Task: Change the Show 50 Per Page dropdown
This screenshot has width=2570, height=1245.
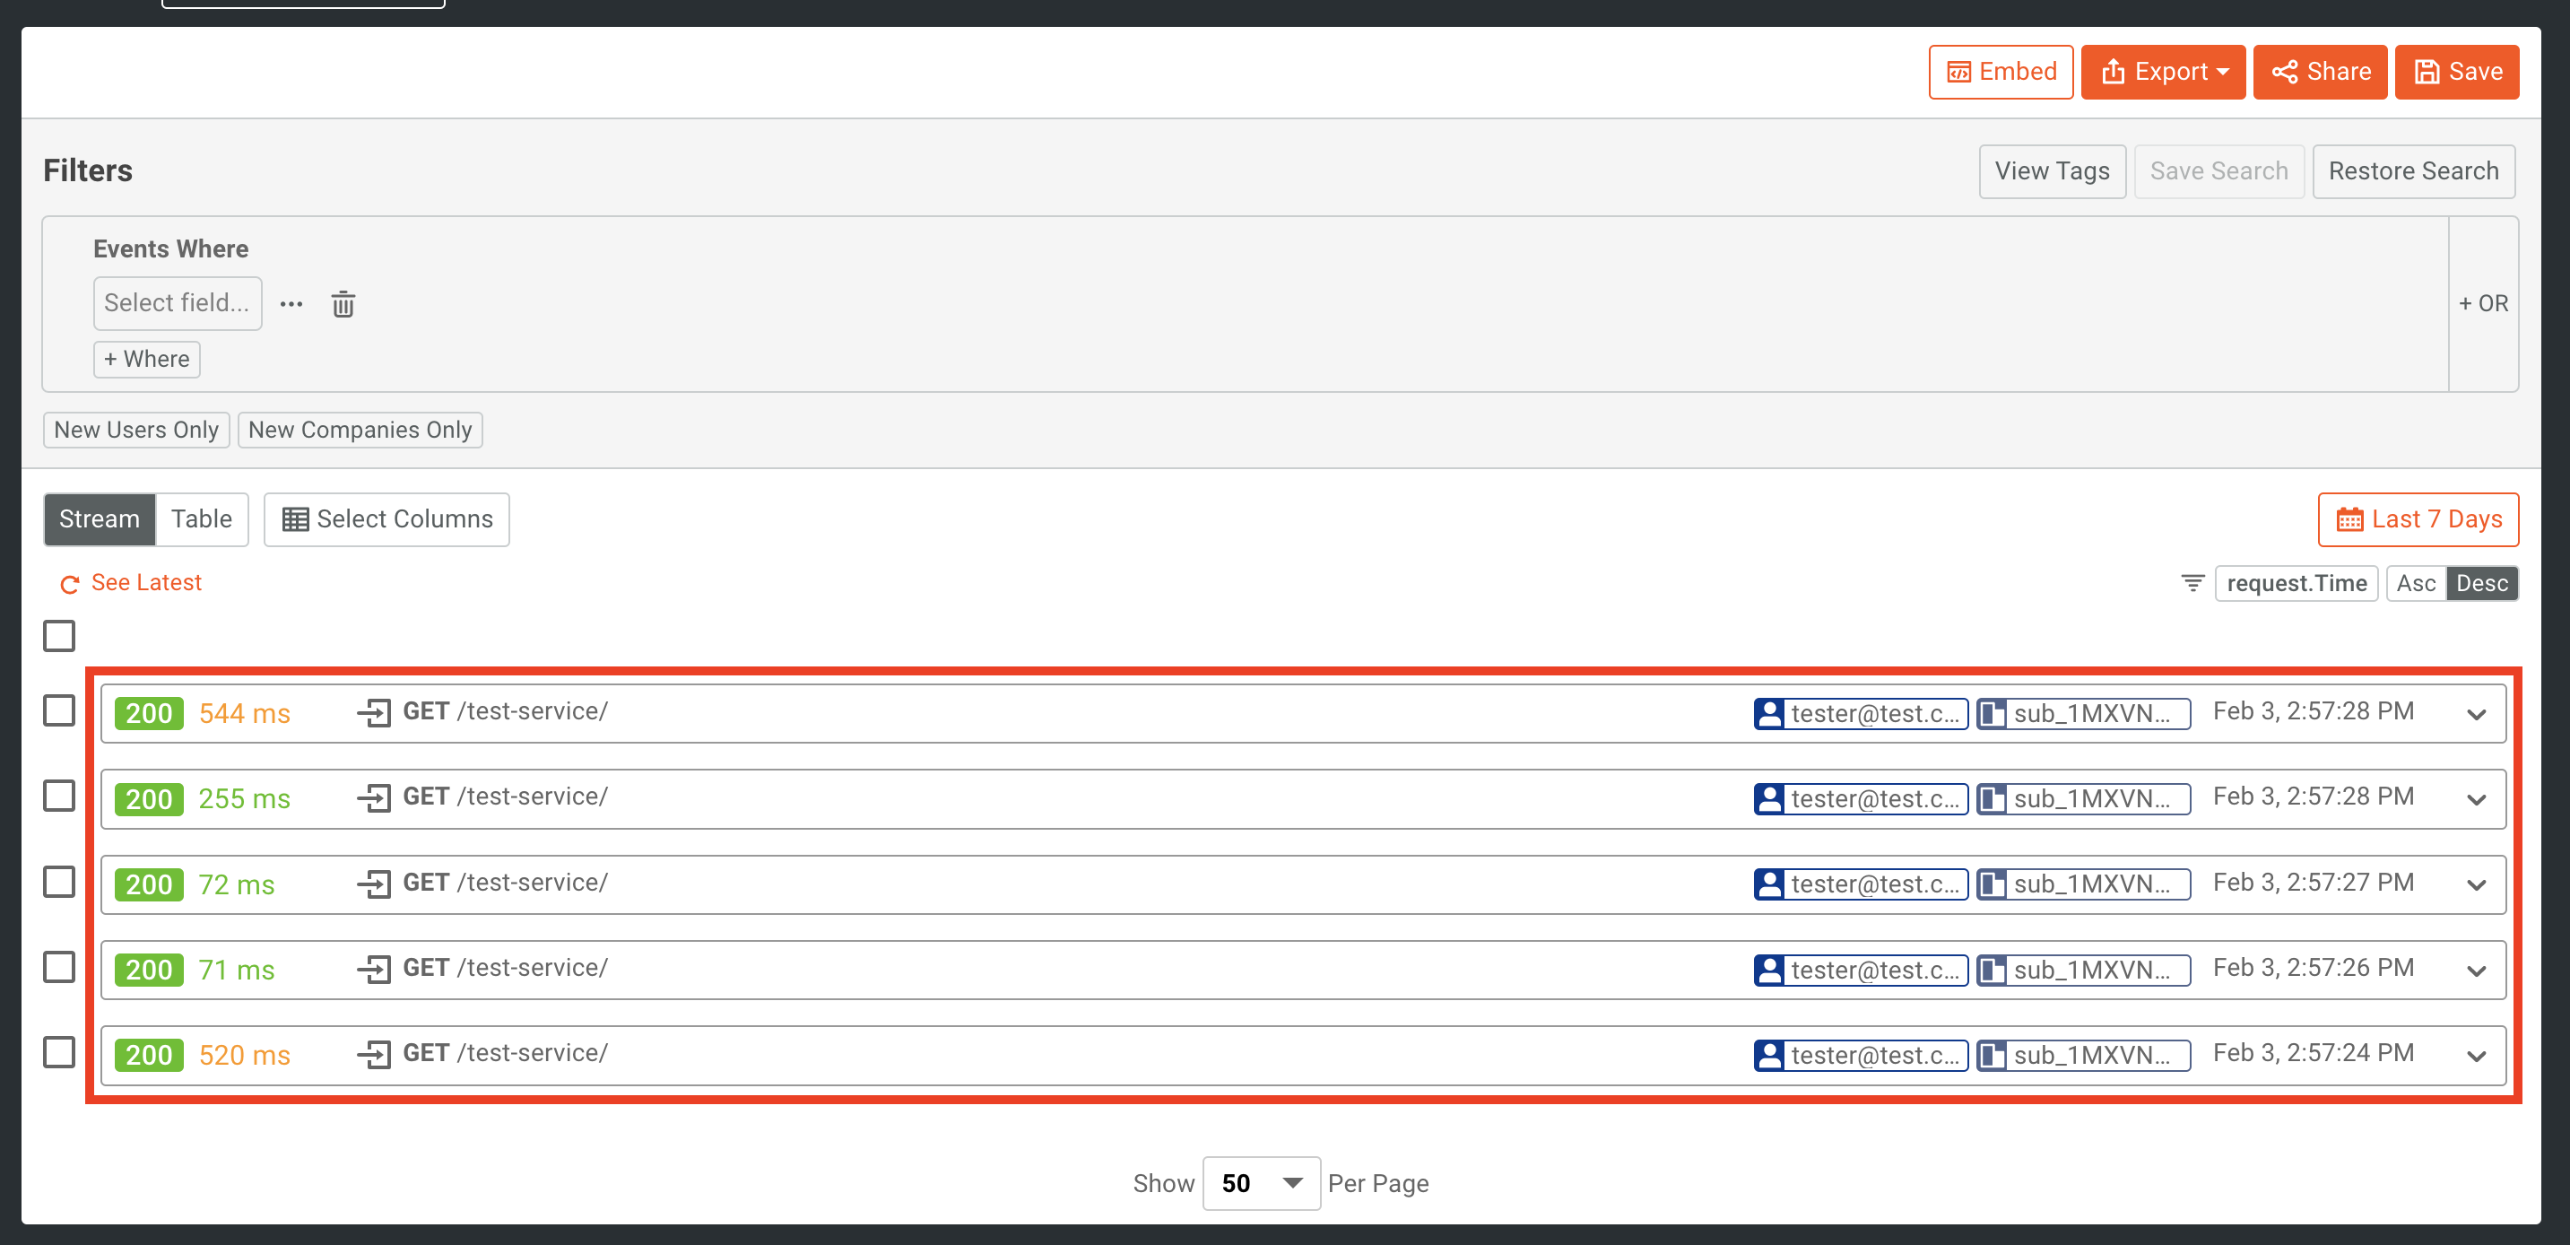Action: tap(1260, 1183)
